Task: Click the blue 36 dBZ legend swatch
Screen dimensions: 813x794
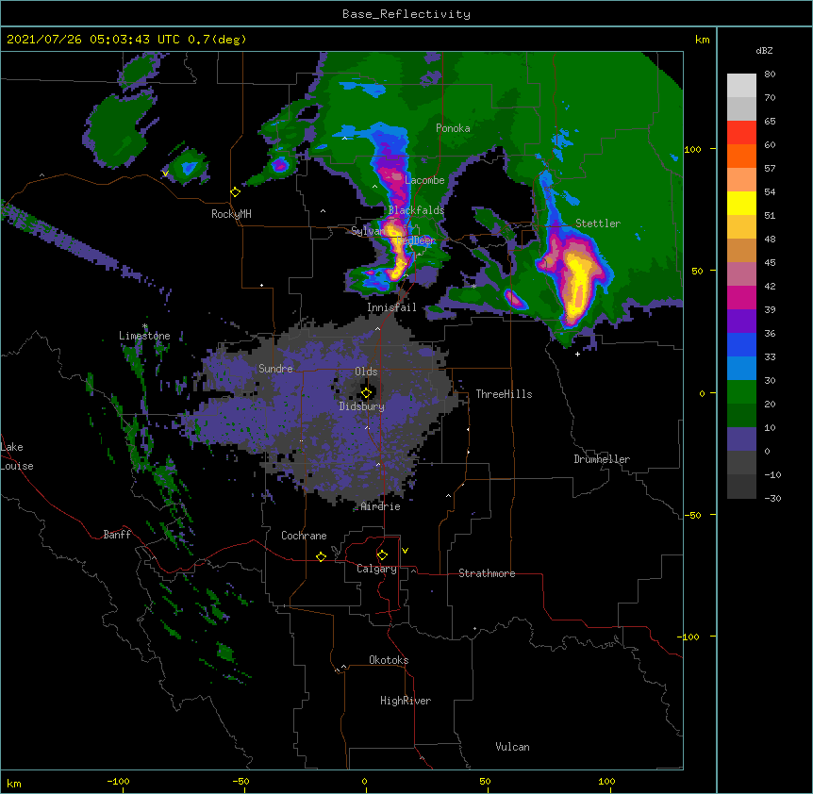Action: click(741, 344)
